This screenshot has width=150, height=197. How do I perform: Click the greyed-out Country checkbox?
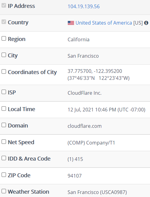pos(4,22)
